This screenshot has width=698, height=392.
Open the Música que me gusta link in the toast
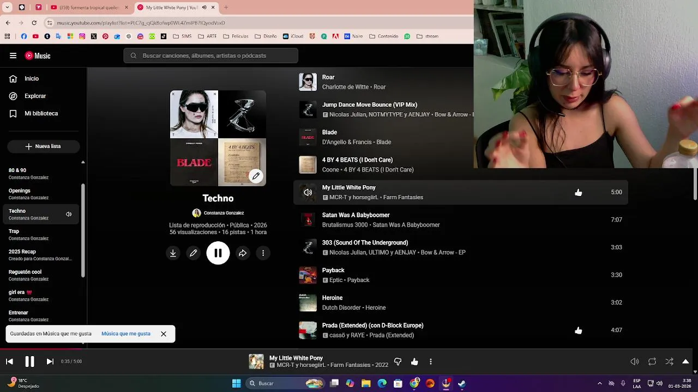click(126, 334)
